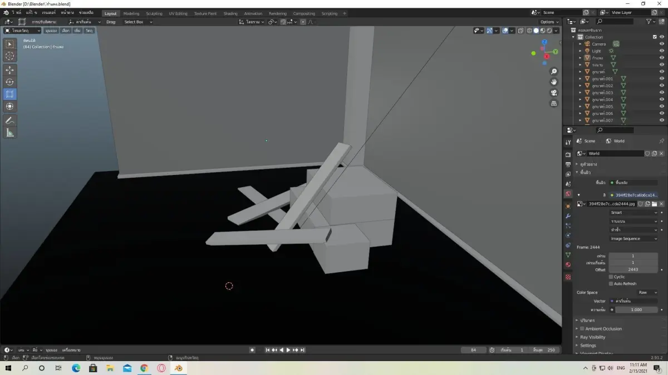The height and width of the screenshot is (375, 668).
Task: Enable the Cyclic checkbox
Action: (x=611, y=277)
